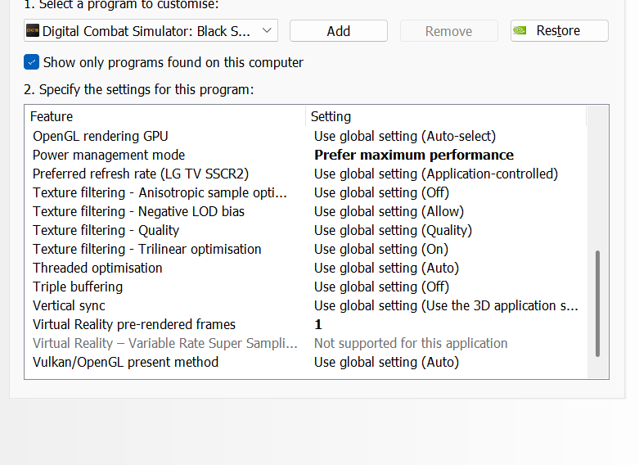Select the Preferred refresh rate (LG TV SSCR2) row

pos(141,174)
